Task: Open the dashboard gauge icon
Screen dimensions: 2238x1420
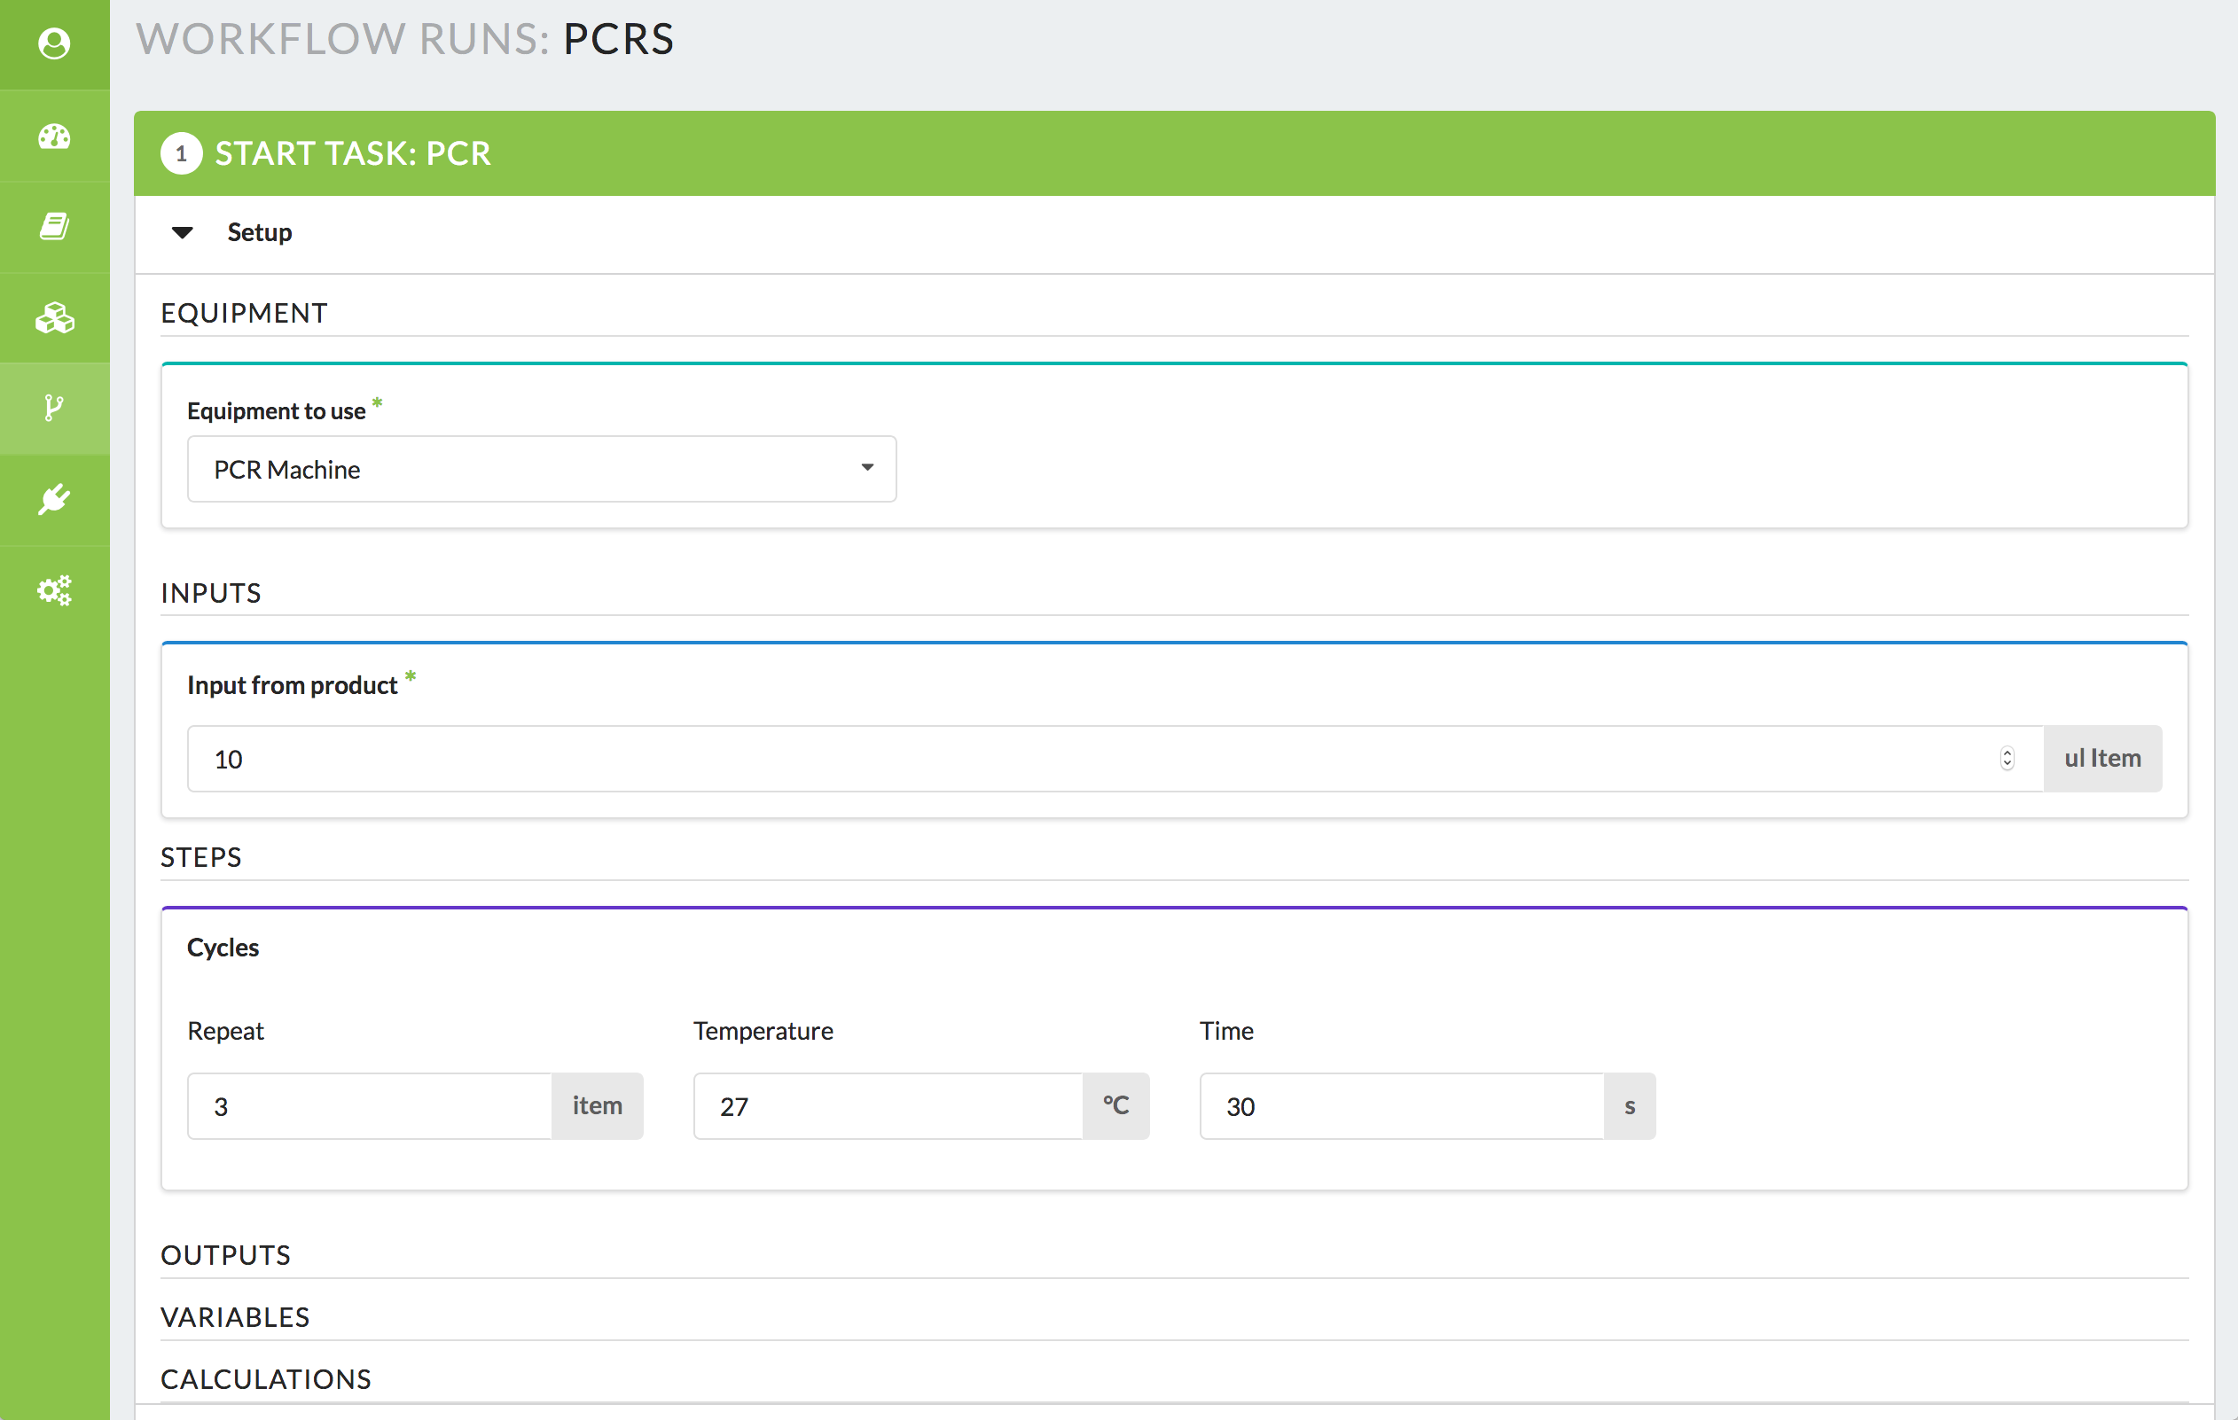Action: tap(54, 137)
